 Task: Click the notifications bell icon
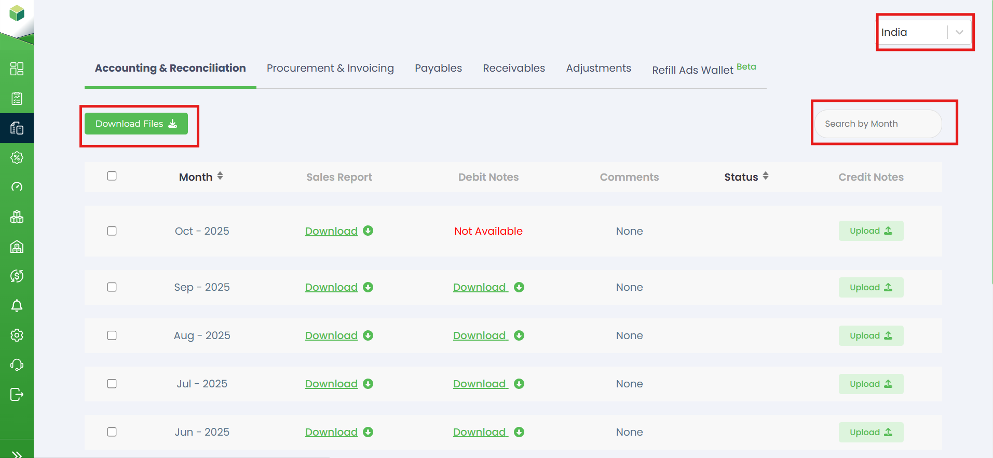(x=17, y=306)
